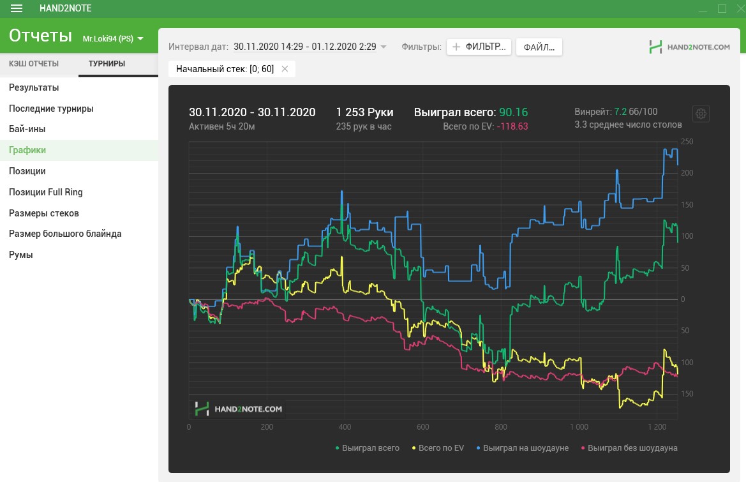The image size is (746, 482).
Task: Click the HAND2NOTE title in title bar
Action: 65,8
